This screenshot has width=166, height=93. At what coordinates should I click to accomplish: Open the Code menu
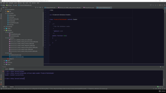pyautogui.click(x=16, y=3)
